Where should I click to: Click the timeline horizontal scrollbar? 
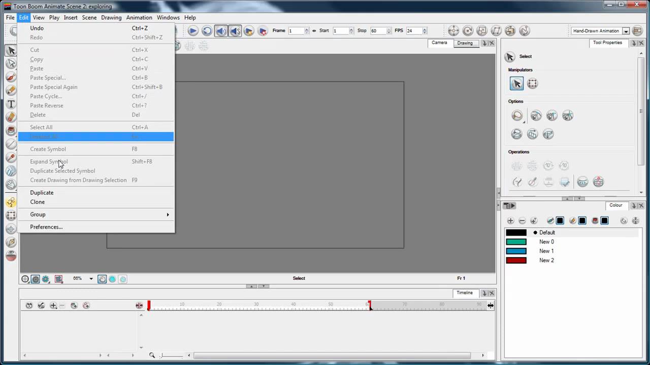pos(332,355)
